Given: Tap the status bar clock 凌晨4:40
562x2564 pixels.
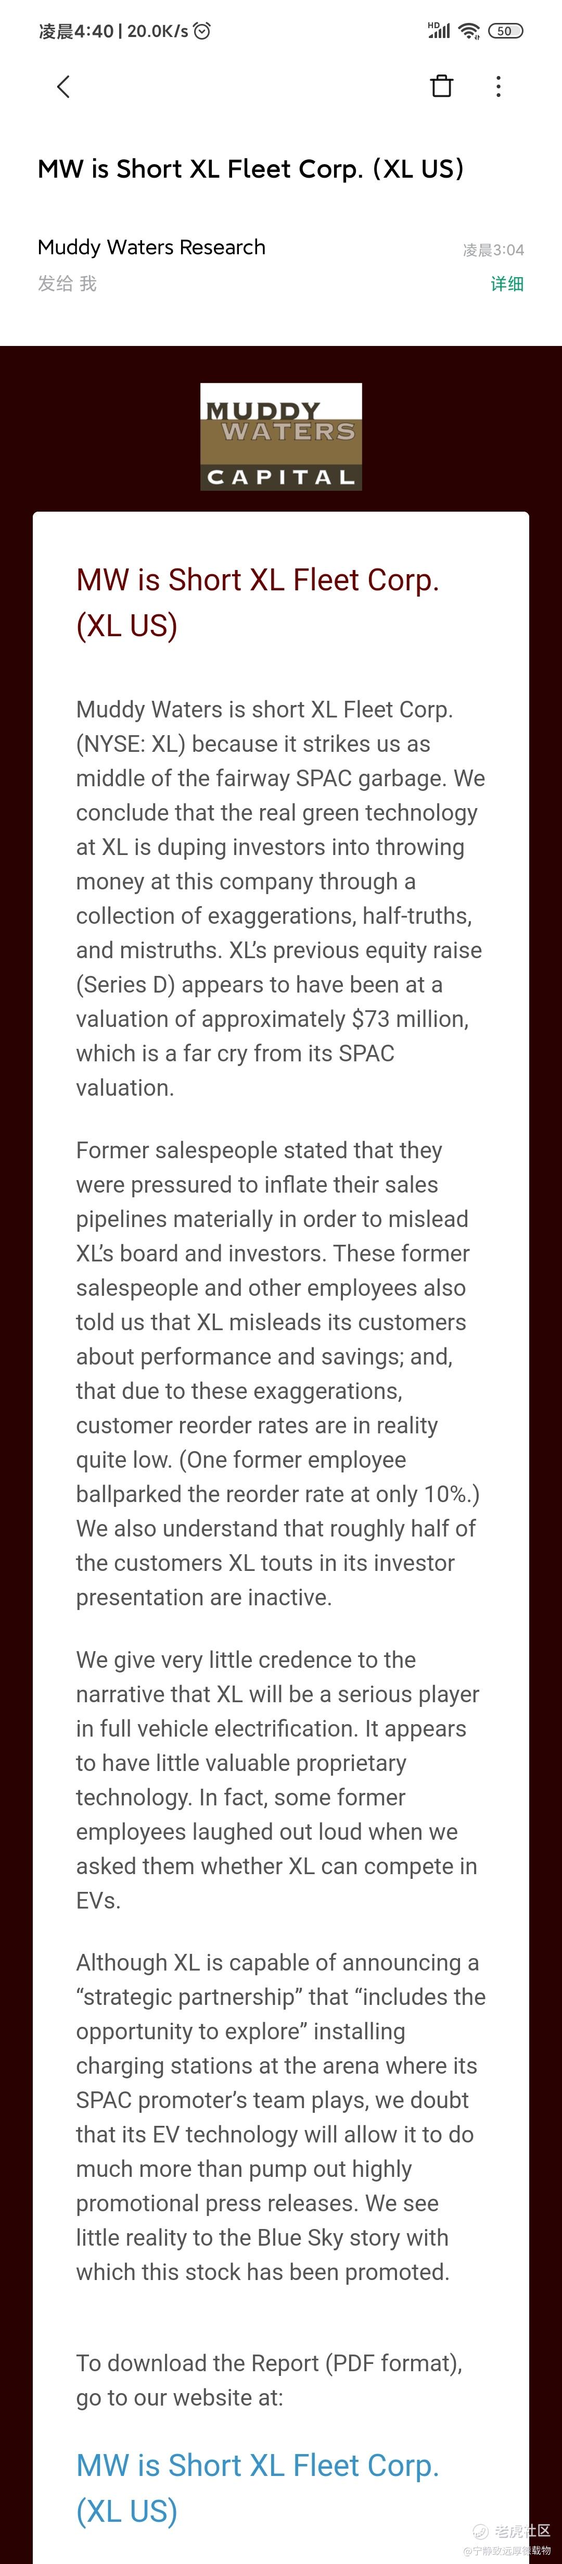Looking at the screenshot, I should click(75, 31).
